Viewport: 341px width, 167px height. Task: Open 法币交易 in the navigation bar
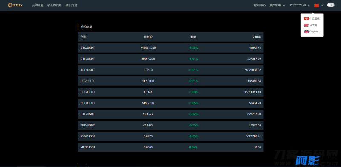coord(71,6)
